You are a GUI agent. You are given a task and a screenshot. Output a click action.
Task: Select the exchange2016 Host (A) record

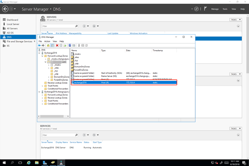124,83
